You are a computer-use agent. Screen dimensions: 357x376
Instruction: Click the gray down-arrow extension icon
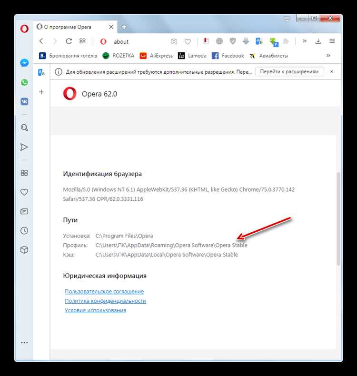click(246, 41)
